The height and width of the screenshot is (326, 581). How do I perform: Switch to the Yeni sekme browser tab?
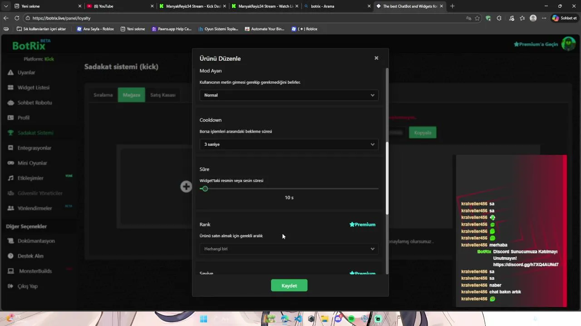(47, 6)
